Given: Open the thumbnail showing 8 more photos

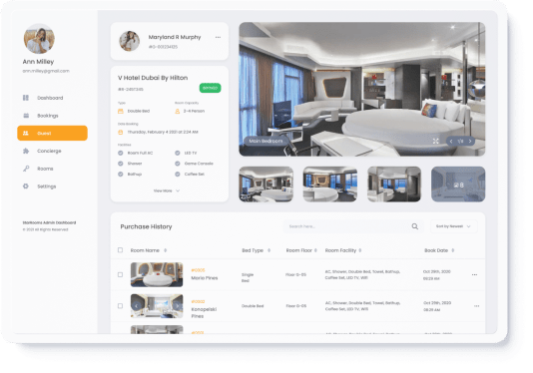Looking at the screenshot, I should tap(458, 185).
